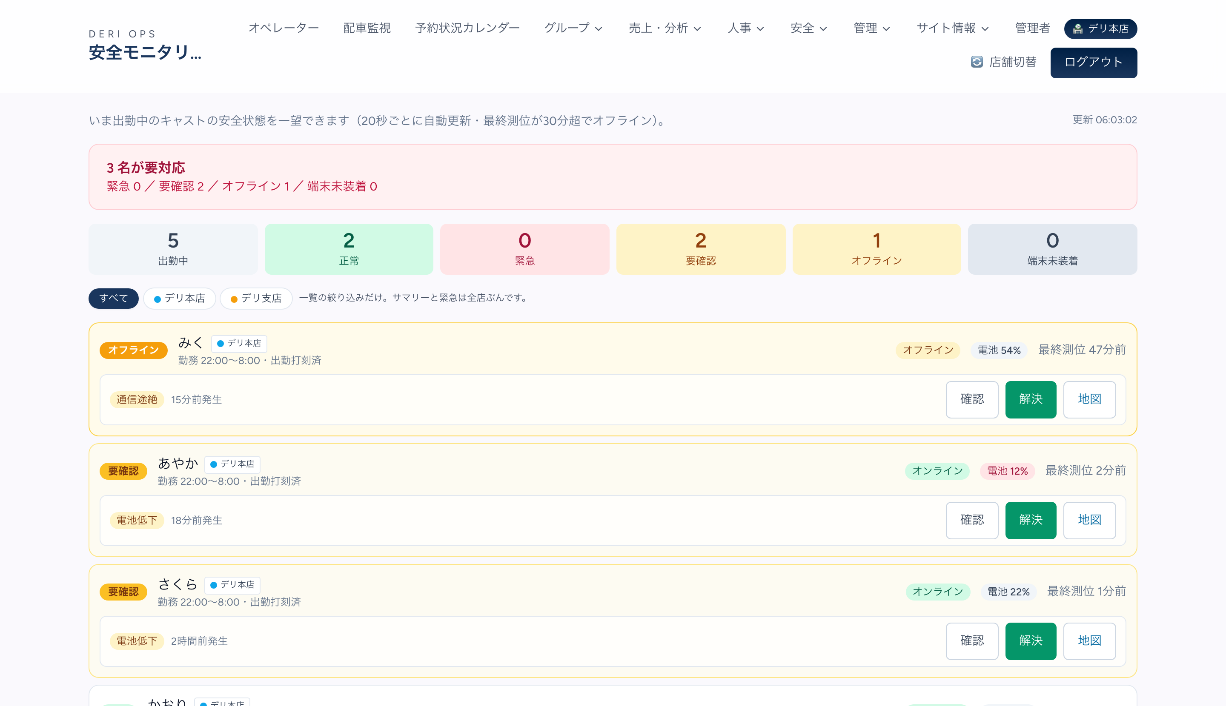Image resolution: width=1226 pixels, height=706 pixels.
Task: Open the グループ dropdown menu
Action: pos(573,28)
